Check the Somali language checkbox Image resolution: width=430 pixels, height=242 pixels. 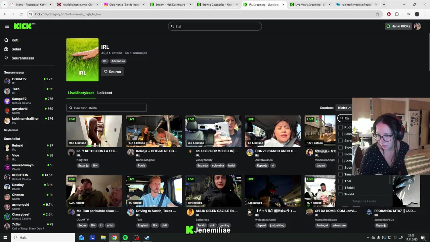[x=340, y=161]
